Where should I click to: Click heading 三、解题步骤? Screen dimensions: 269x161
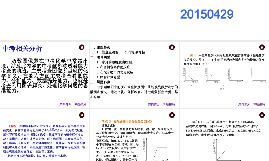tap(100, 82)
